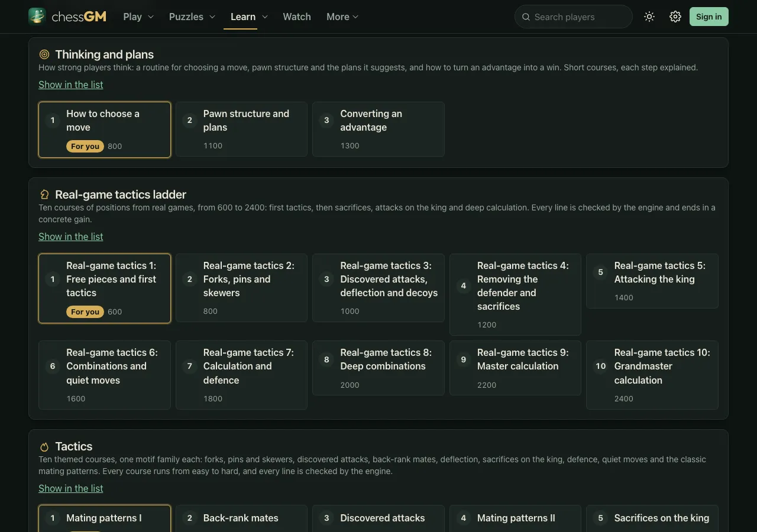The width and height of the screenshot is (757, 532).
Task: Click the Thinking and plans target icon
Action: pyautogui.click(x=44, y=54)
